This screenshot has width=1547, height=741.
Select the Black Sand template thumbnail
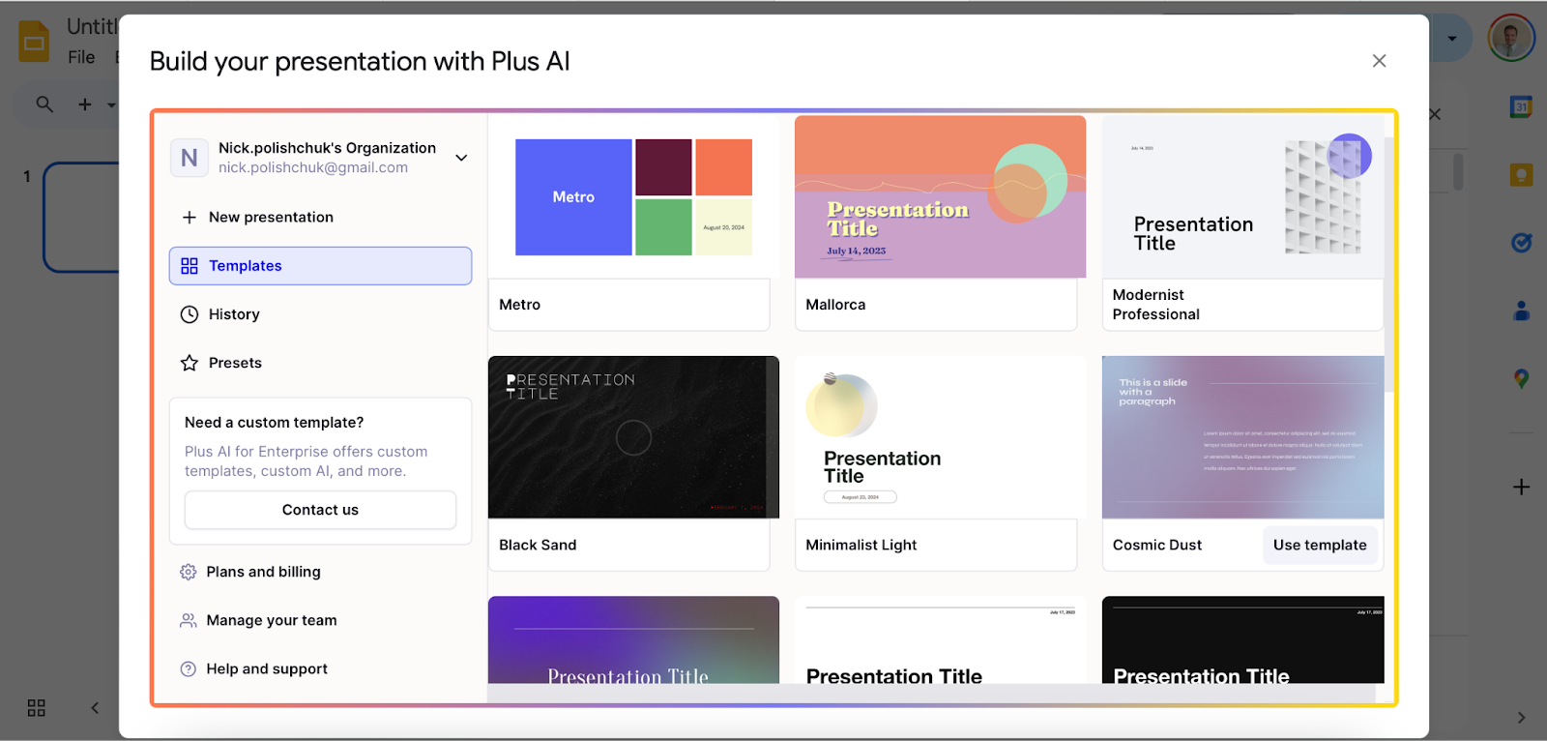click(633, 437)
